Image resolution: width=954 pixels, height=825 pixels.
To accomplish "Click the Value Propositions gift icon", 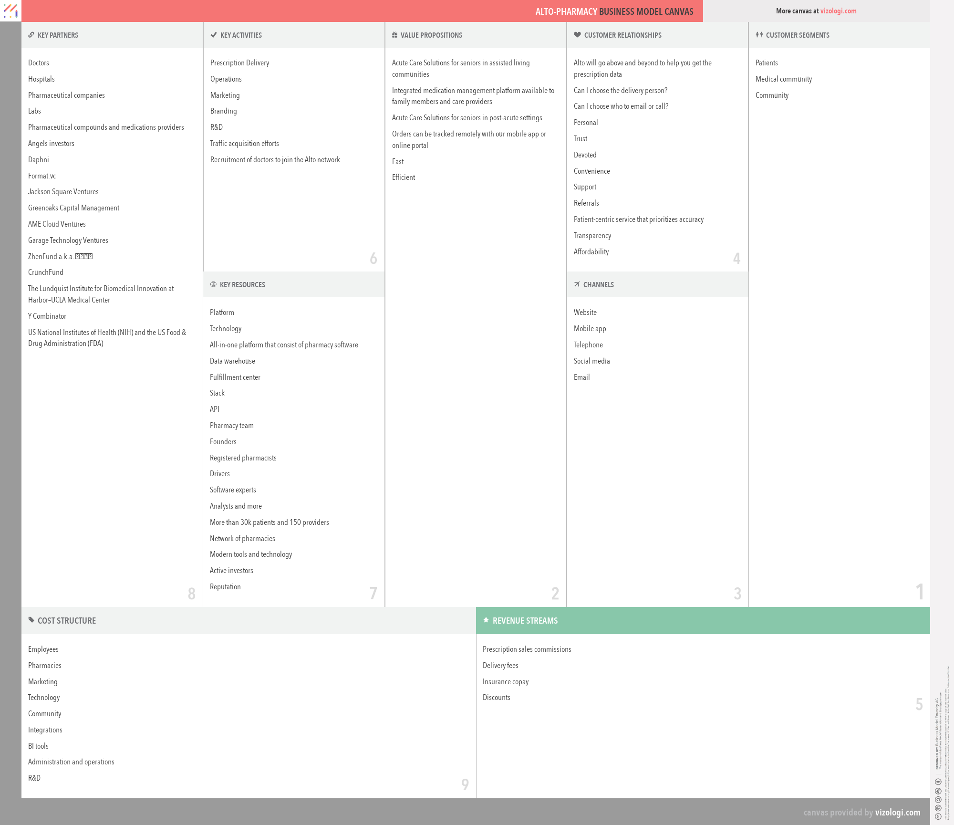I will tap(394, 35).
